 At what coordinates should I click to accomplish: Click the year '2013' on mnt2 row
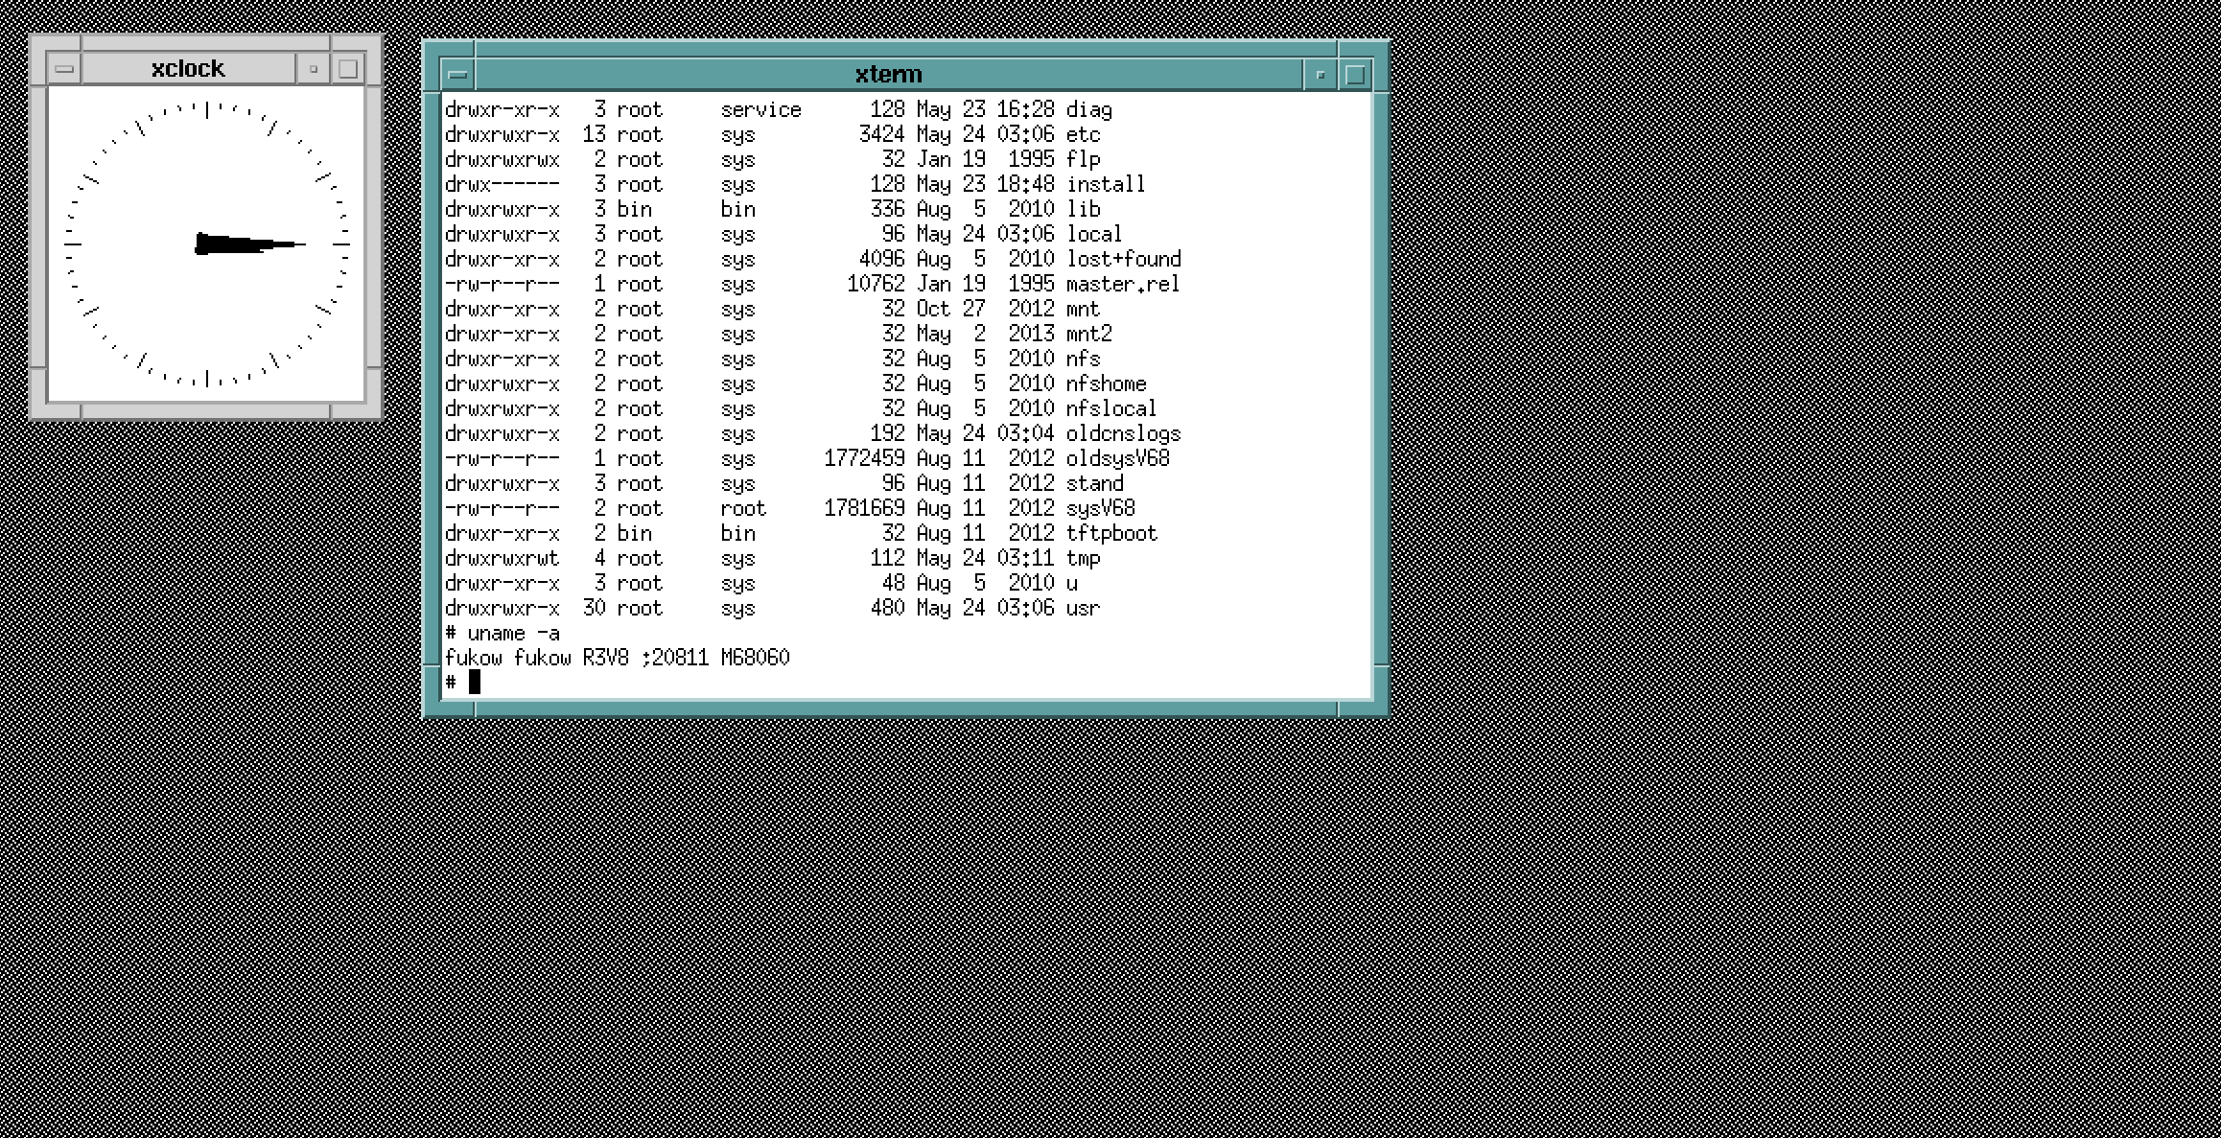(1032, 334)
